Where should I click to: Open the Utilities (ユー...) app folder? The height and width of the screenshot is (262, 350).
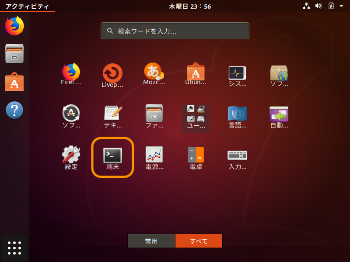(196, 118)
